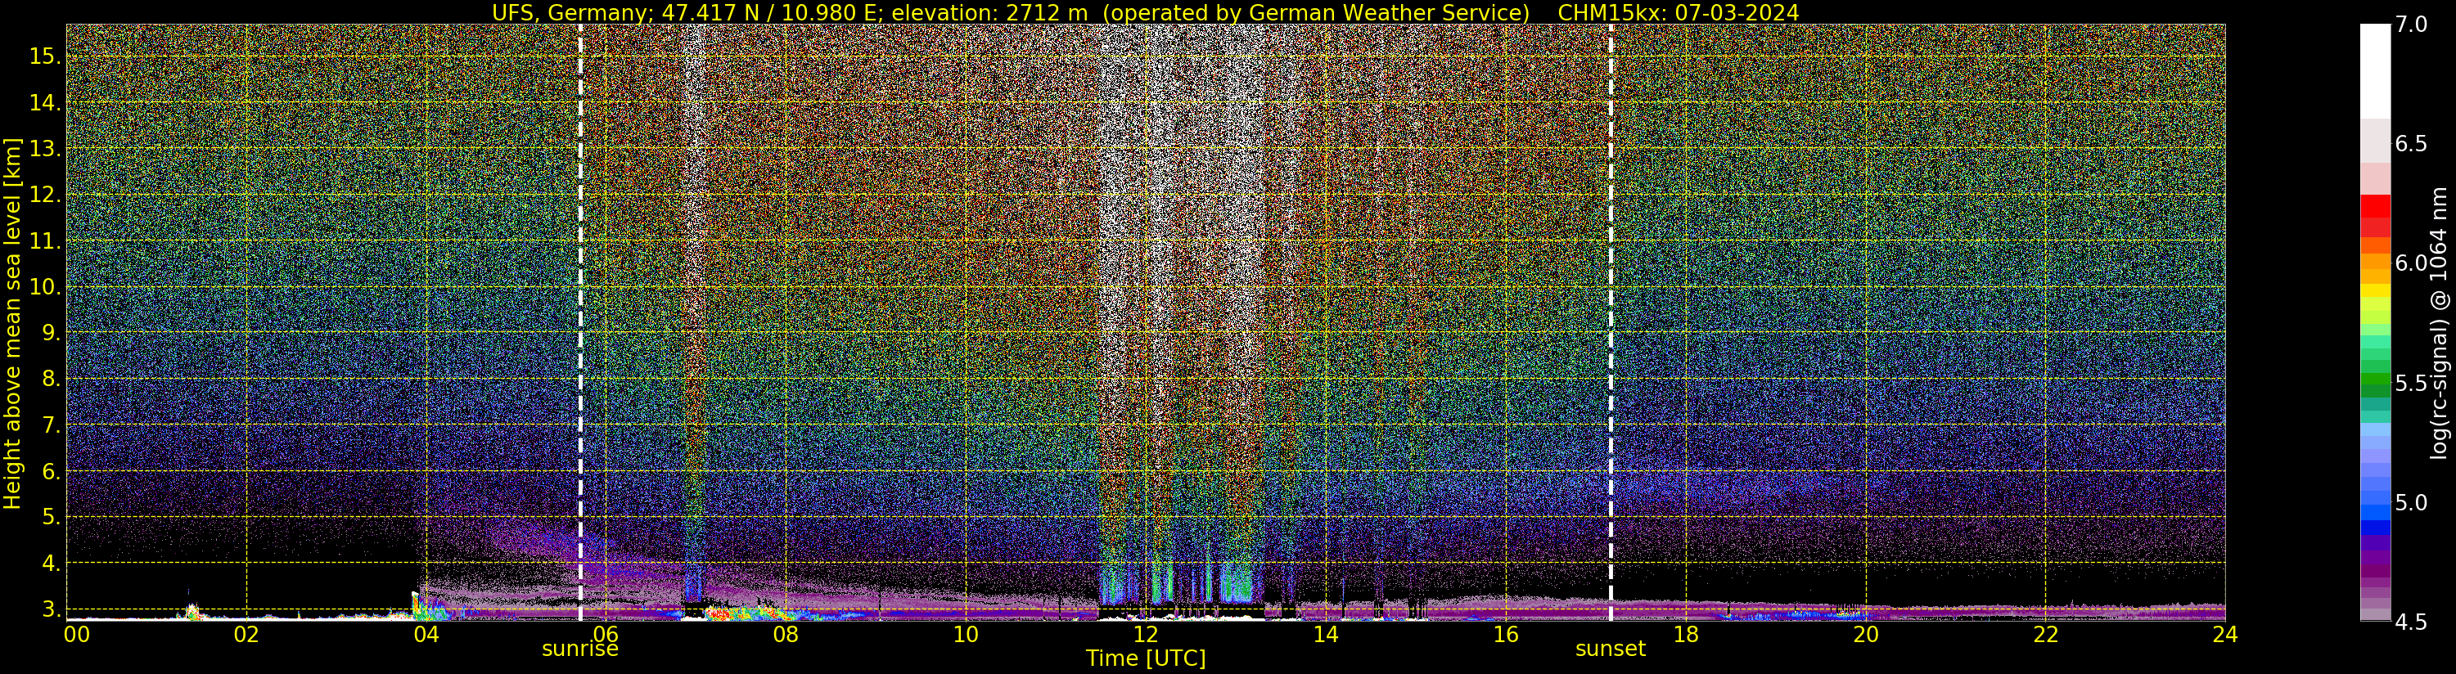Click the '20' time tick label
The image size is (2456, 674).
tap(1865, 634)
